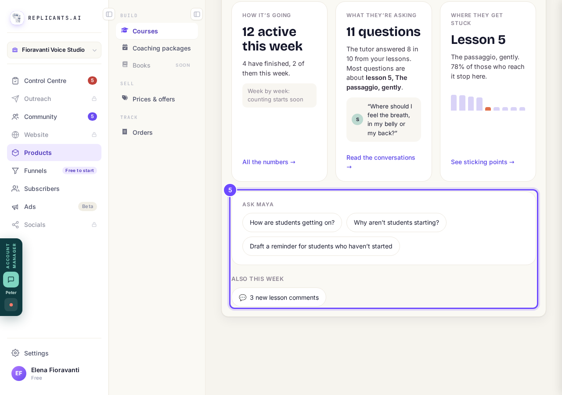Open Prices & offers section
The width and height of the screenshot is (562, 395).
tap(157, 99)
